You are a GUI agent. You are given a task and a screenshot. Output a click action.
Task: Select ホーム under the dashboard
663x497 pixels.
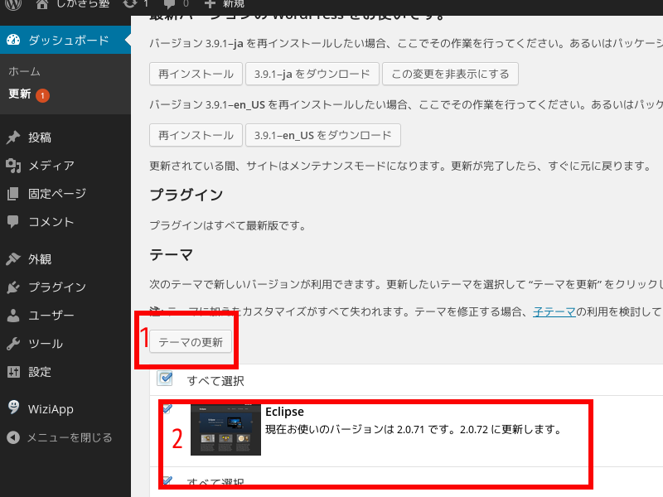click(24, 72)
